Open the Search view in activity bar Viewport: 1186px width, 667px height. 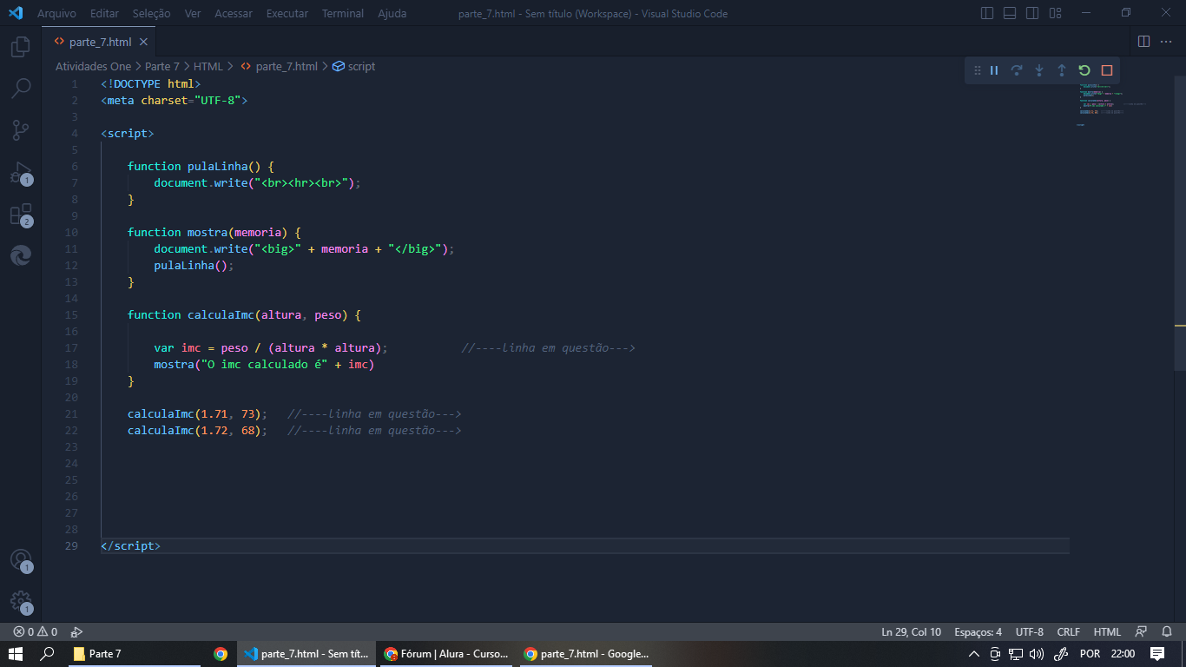click(21, 89)
